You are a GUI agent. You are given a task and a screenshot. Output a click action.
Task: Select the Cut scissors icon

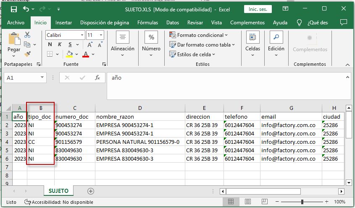(x=27, y=34)
